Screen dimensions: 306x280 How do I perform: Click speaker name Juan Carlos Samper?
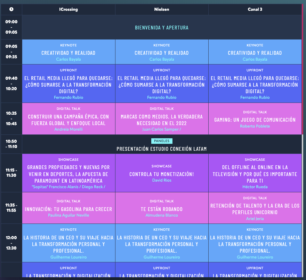tap(162, 129)
